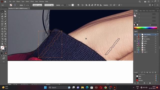Toggle visibility of Layer 1
The image size is (160, 90).
pyautogui.click(x=135, y=52)
